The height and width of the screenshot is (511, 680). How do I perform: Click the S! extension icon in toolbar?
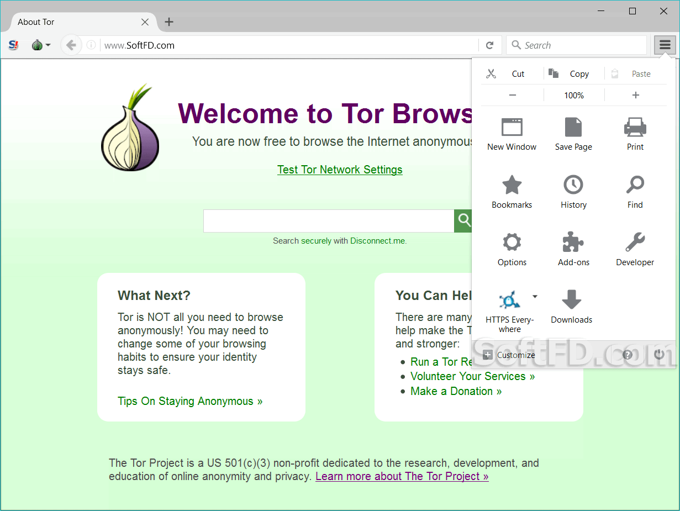pyautogui.click(x=13, y=45)
